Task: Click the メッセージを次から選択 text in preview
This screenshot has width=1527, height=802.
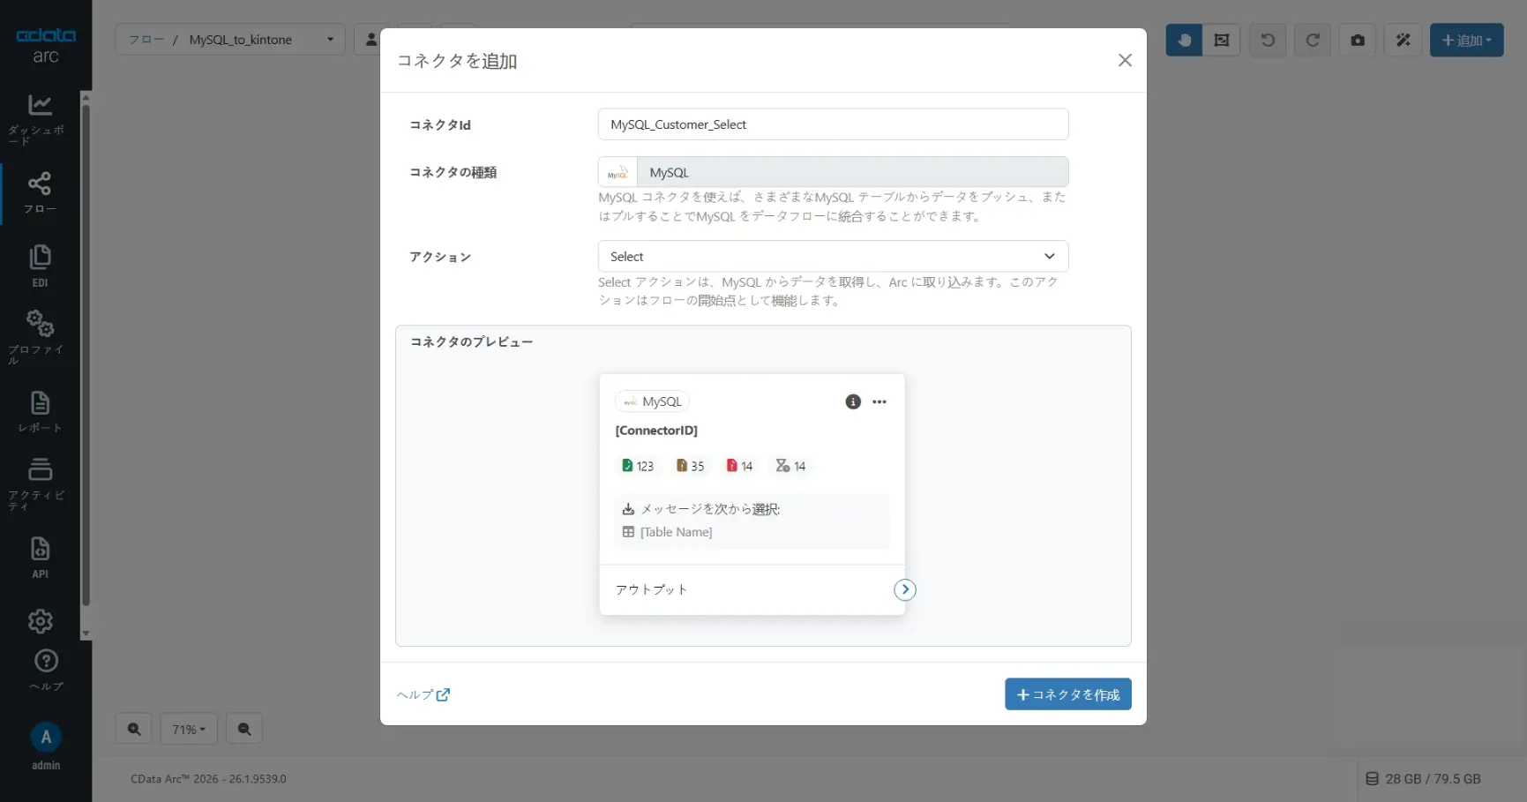Action: (710, 509)
